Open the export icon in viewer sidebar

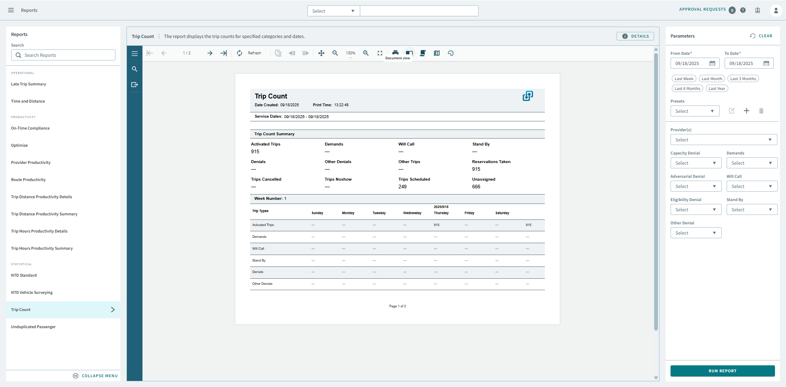(x=135, y=85)
